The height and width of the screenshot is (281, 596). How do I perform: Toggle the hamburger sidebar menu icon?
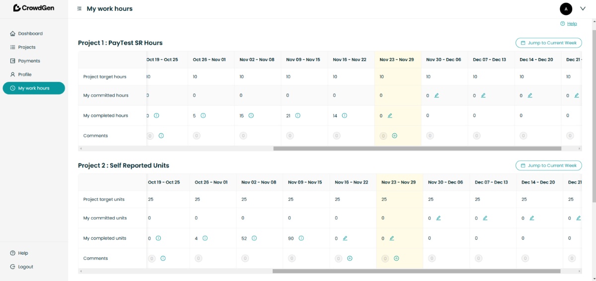click(79, 9)
